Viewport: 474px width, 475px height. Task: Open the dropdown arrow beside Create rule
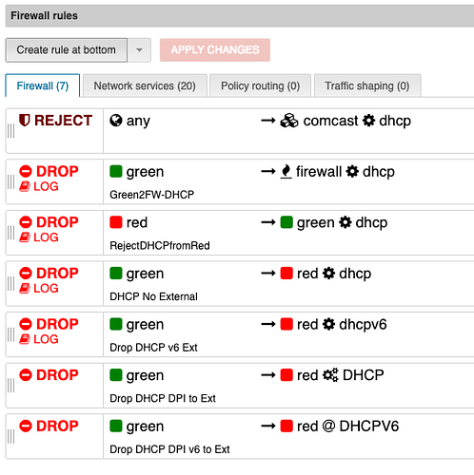139,50
